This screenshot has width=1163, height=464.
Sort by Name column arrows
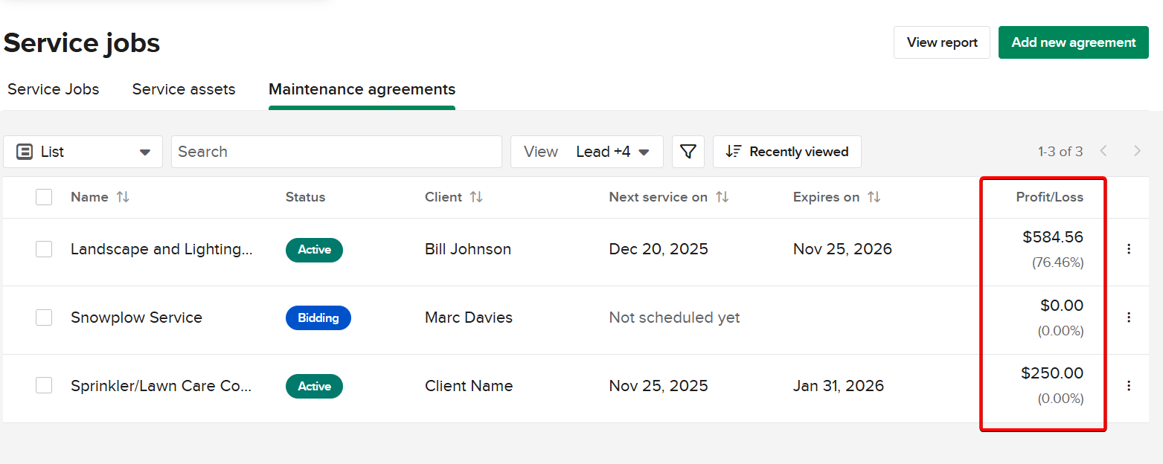click(x=123, y=197)
